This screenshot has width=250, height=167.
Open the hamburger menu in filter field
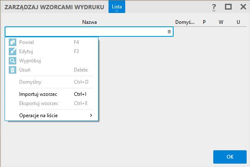[169, 32]
